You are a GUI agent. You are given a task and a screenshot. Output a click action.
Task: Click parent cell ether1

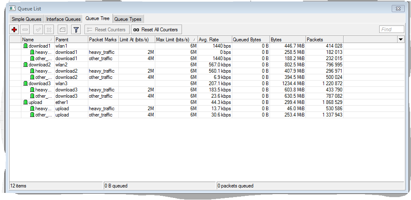point(62,102)
